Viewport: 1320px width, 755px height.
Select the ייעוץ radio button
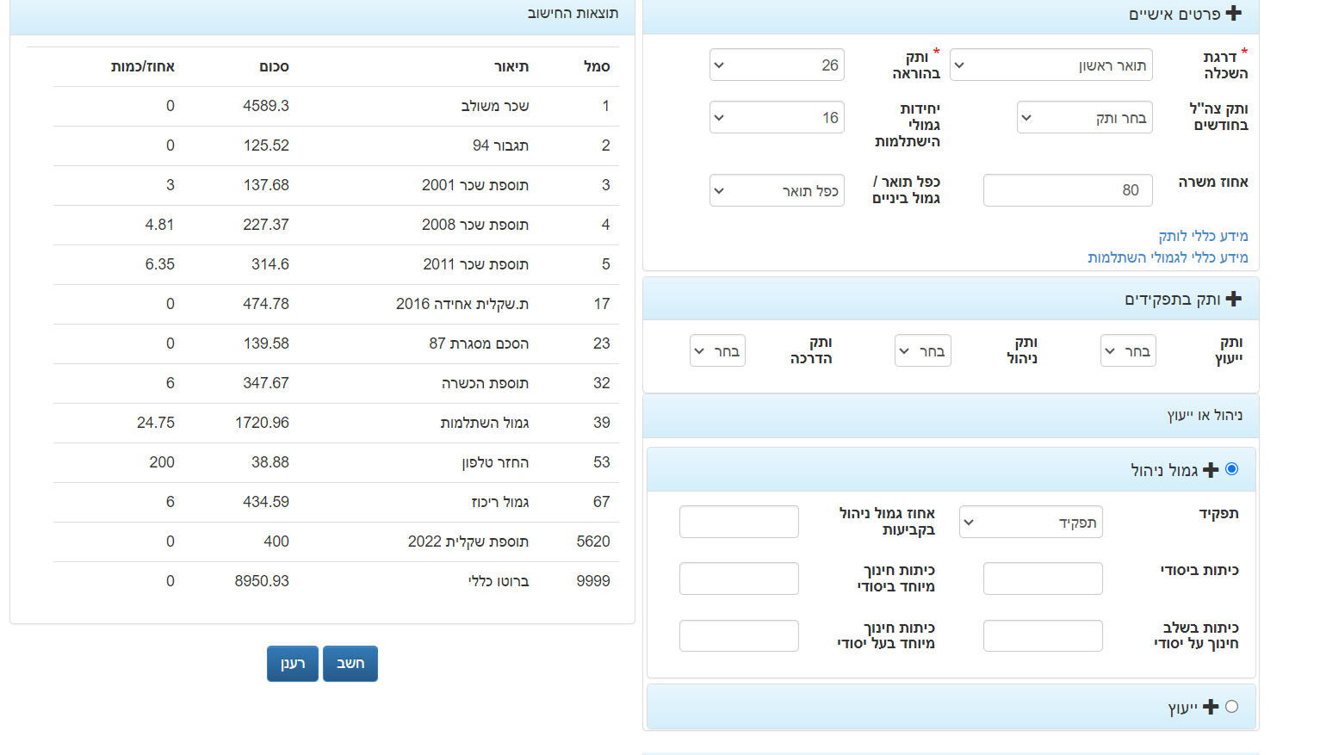pyautogui.click(x=1231, y=707)
